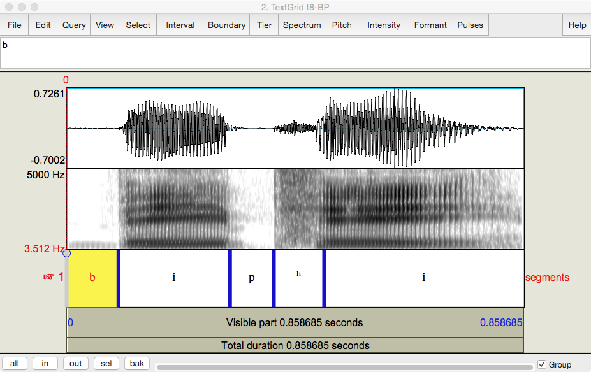Image resolution: width=591 pixels, height=372 pixels.
Task: Click the '5000 Hz' spectrogram label
Action: 46,175
